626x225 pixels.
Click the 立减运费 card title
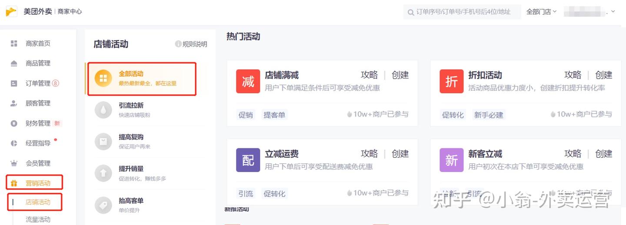tap(282, 154)
